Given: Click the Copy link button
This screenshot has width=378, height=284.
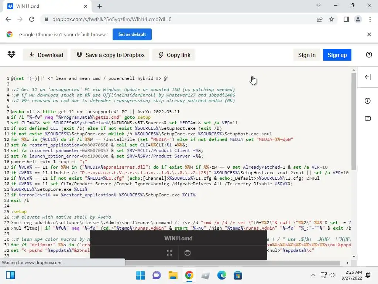Looking at the screenshot, I should click(174, 55).
